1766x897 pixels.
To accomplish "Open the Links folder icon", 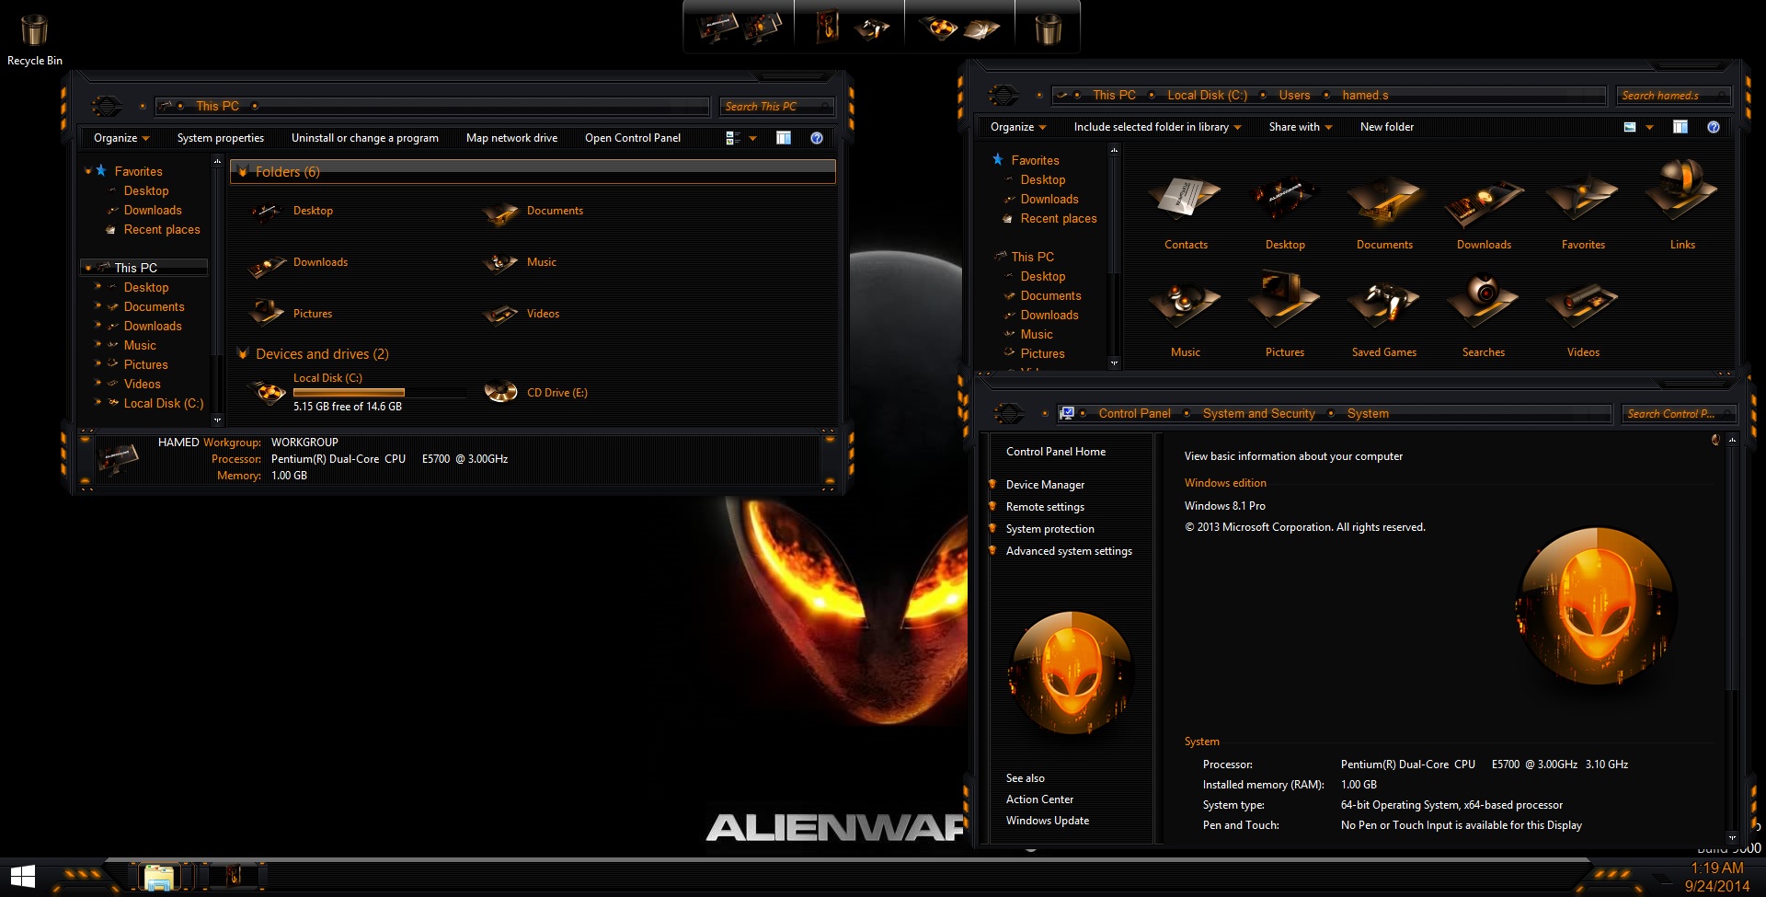I will [1681, 195].
